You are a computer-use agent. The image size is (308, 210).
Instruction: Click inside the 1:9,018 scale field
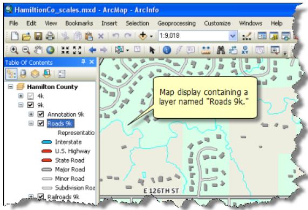coord(194,36)
